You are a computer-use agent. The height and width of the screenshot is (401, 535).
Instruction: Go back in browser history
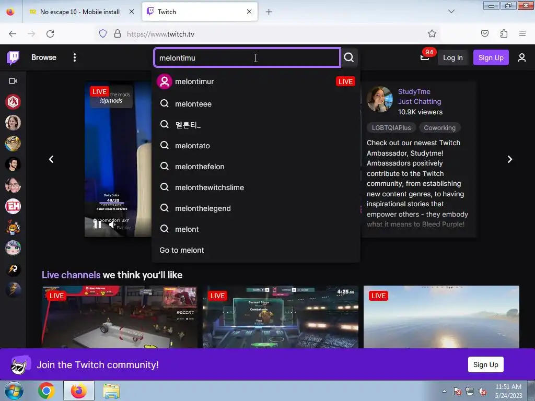[x=13, y=34]
